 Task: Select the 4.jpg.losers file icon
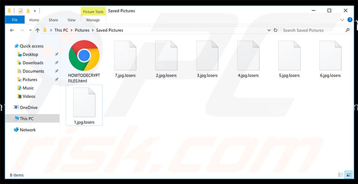point(248,55)
